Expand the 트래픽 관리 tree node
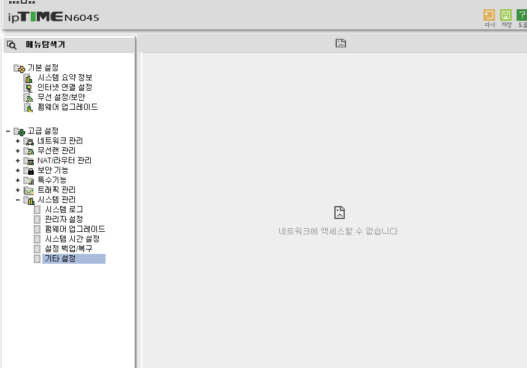The height and width of the screenshot is (368, 527). pyautogui.click(x=18, y=190)
